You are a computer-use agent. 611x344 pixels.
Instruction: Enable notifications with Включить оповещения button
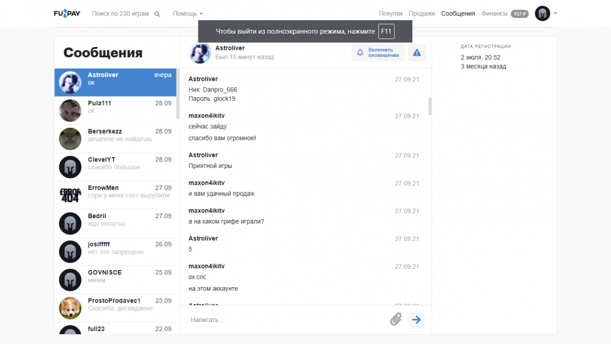(378, 53)
